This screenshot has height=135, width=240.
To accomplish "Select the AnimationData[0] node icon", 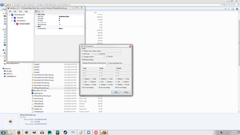I will (17, 24).
